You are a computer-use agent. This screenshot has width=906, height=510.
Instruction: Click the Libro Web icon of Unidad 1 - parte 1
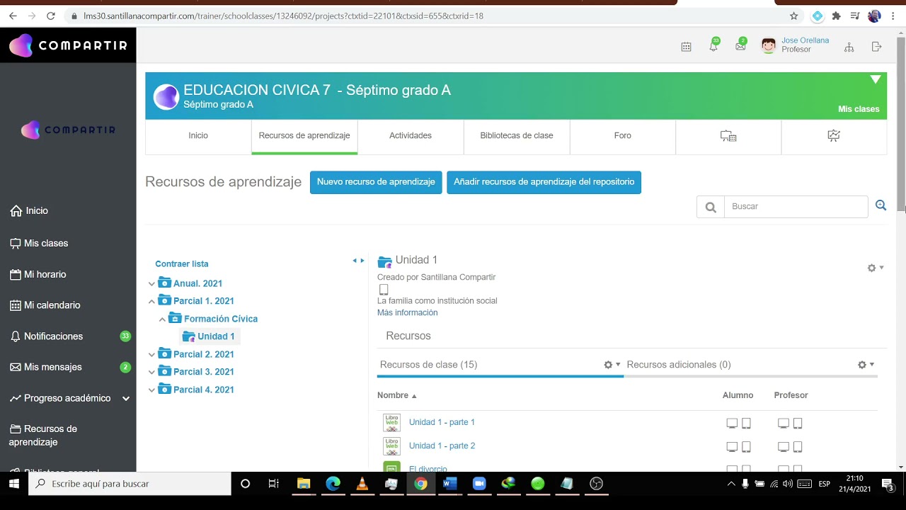(391, 422)
